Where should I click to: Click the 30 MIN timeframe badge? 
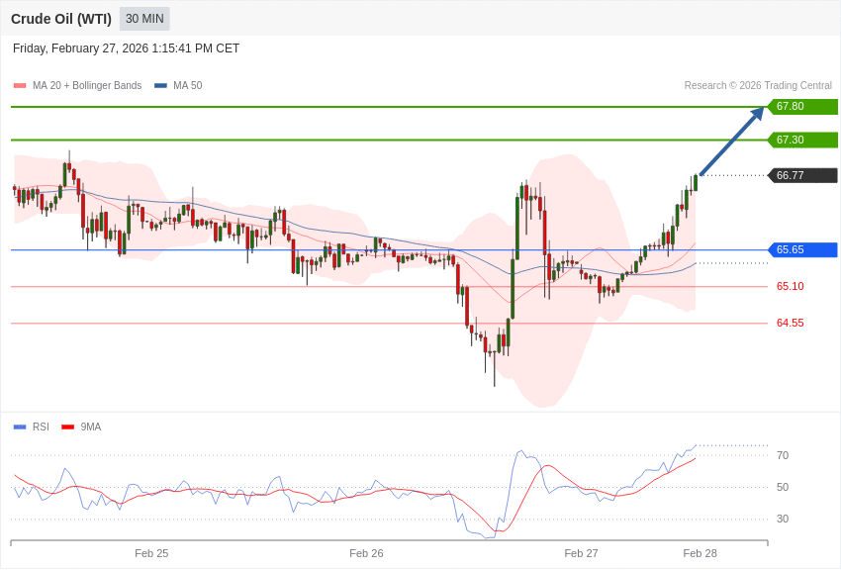point(144,19)
